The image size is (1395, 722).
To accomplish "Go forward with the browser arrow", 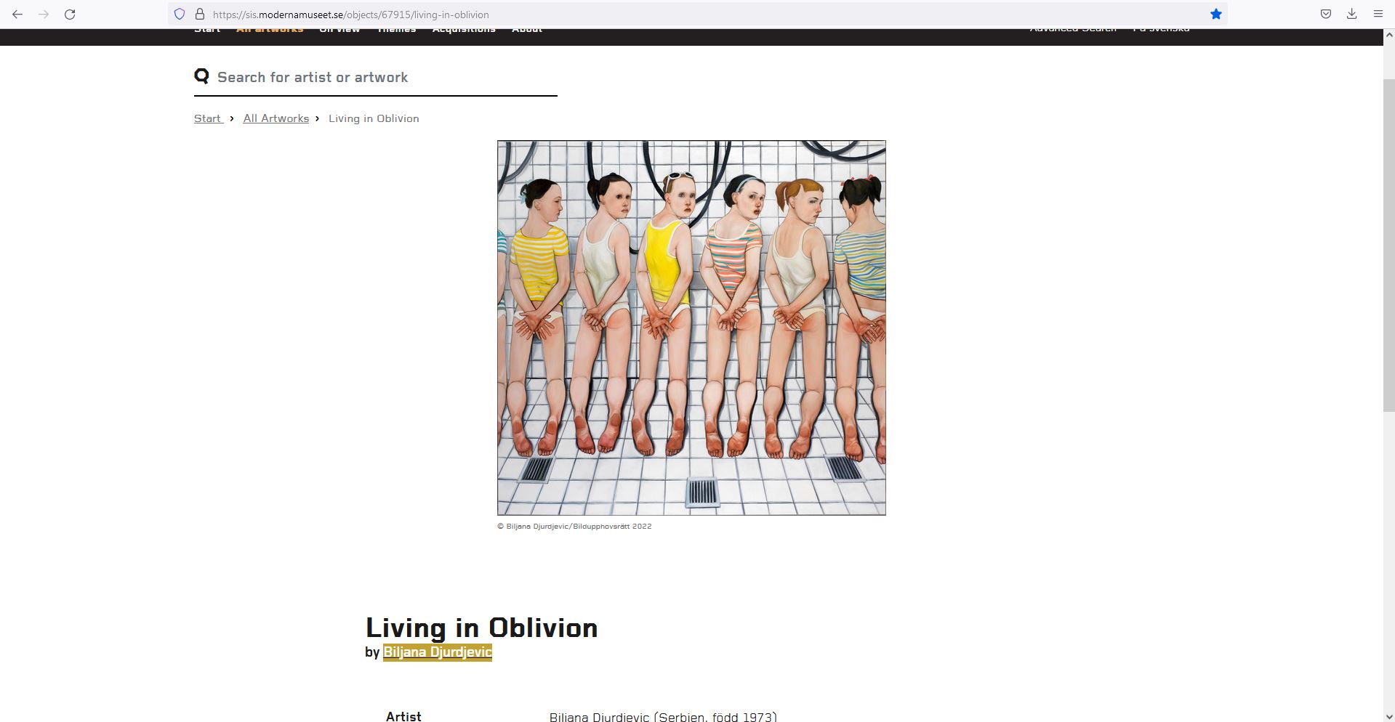I will (44, 14).
